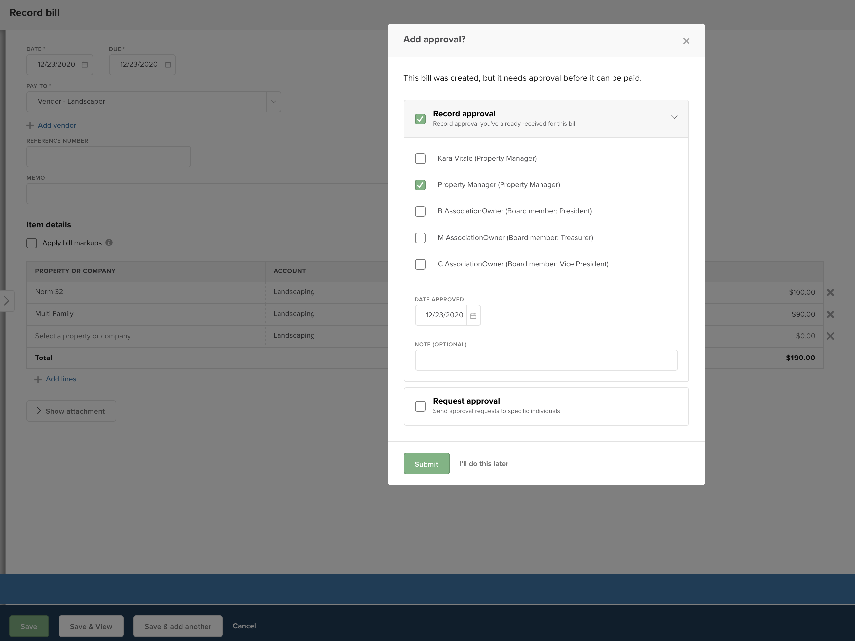The height and width of the screenshot is (641, 855).
Task: Open the Date Approved calendar picker icon
Action: coord(473,316)
